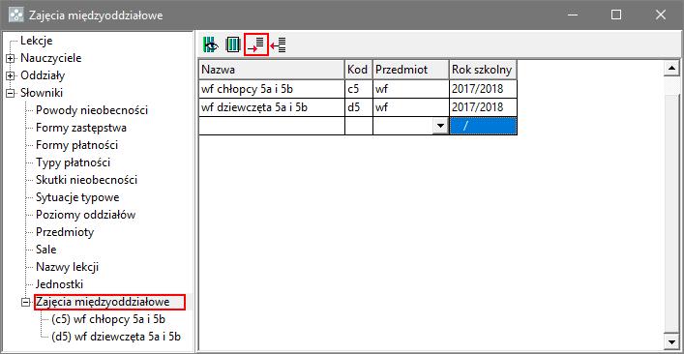Click the Nazwa column header
684x354 pixels.
pos(271,70)
